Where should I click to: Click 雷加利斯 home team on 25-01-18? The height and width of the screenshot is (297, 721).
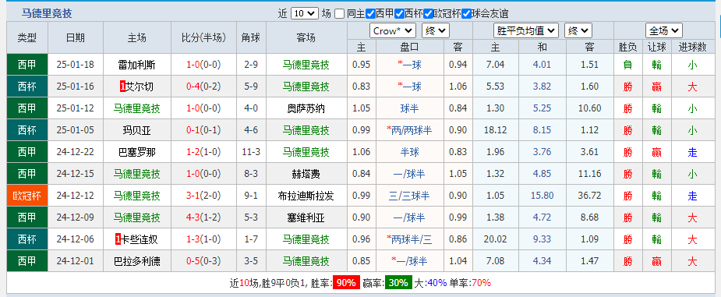click(x=137, y=65)
